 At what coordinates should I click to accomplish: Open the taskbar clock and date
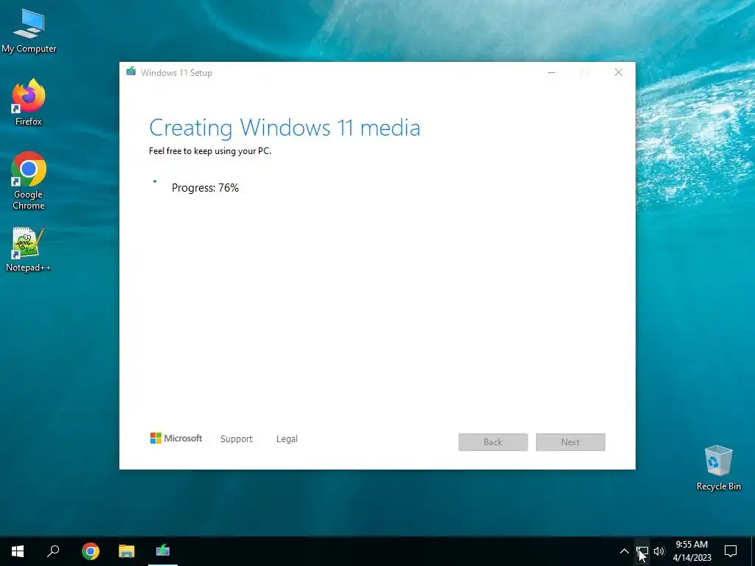pos(692,551)
